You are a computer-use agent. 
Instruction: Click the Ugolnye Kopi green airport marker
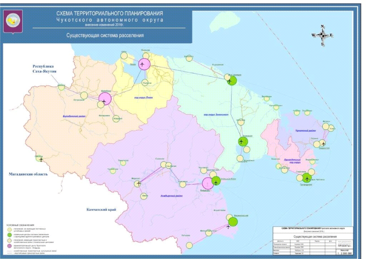click(216, 181)
